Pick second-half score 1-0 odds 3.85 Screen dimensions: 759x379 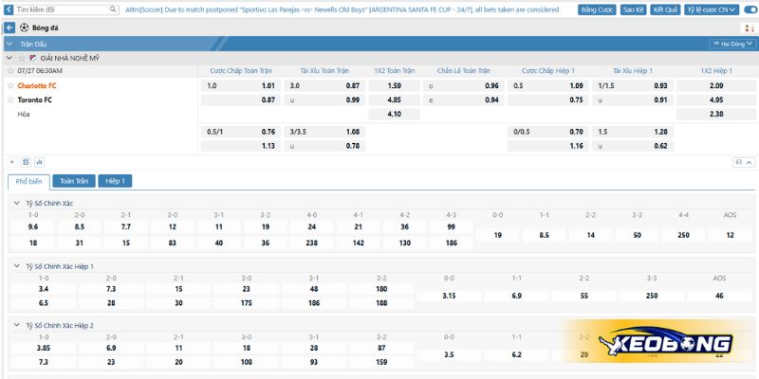click(x=43, y=348)
